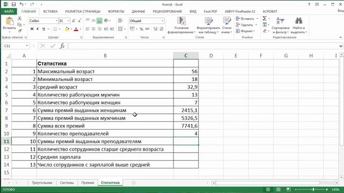Open Форматировать как таблицу gallery

pyautogui.click(x=208, y=25)
